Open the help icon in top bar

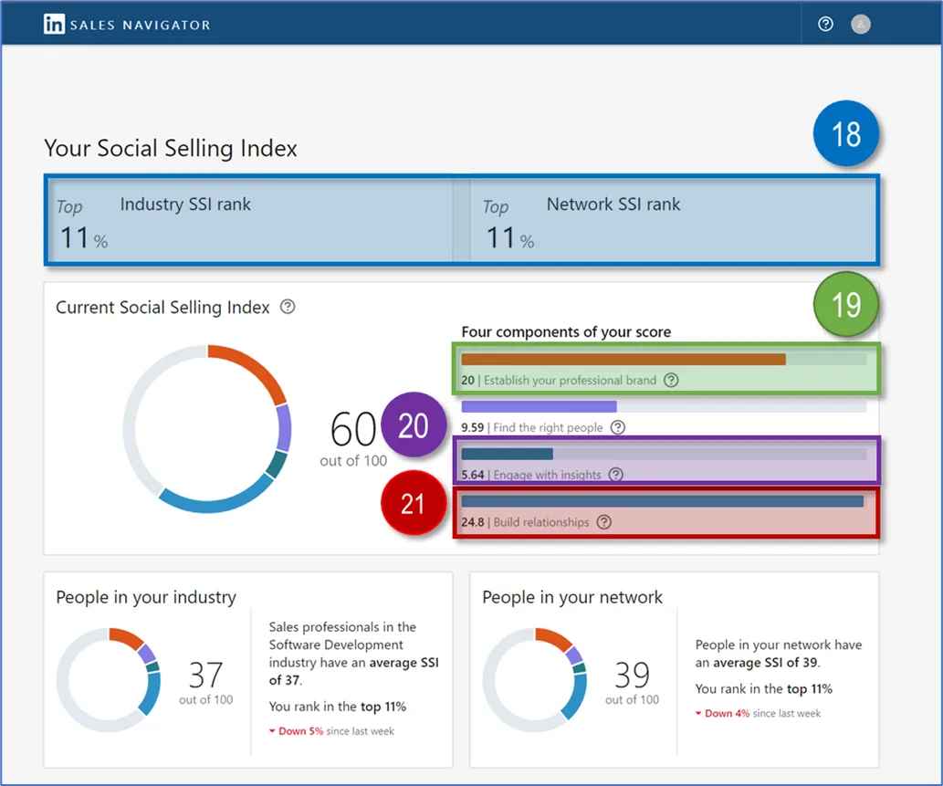[x=826, y=24]
